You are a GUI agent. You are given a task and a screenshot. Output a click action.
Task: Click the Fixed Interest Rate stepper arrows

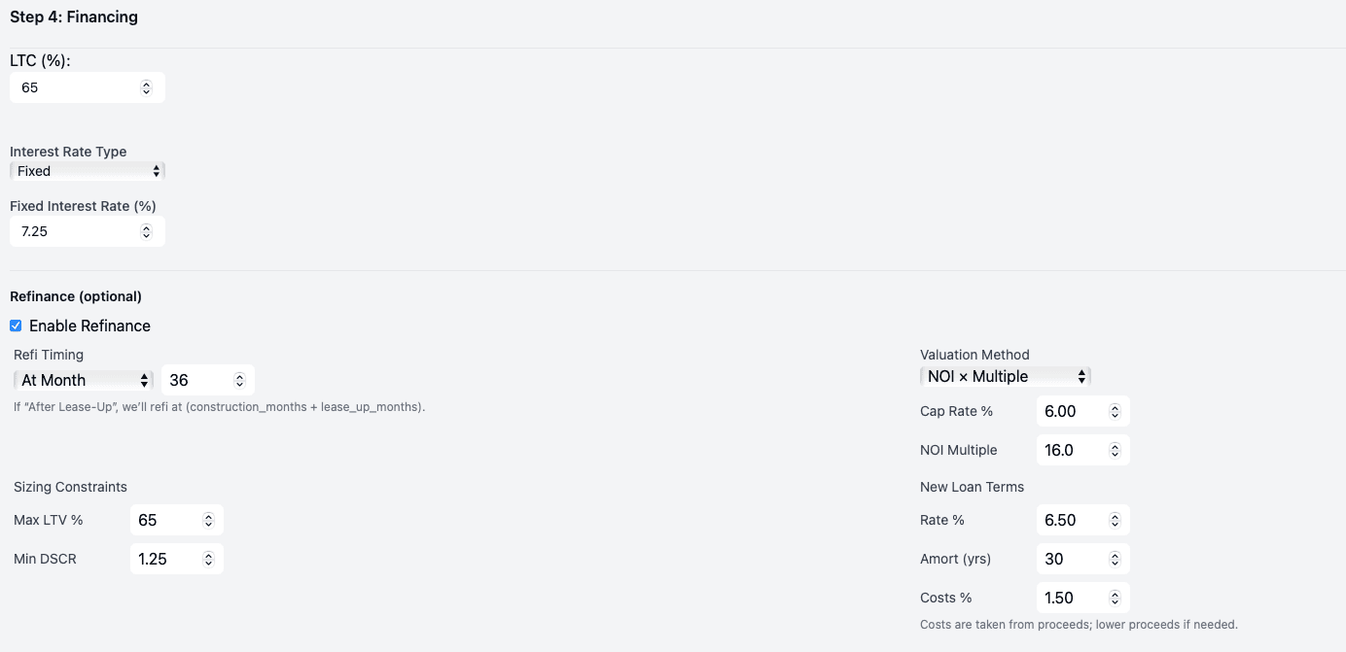coord(146,231)
